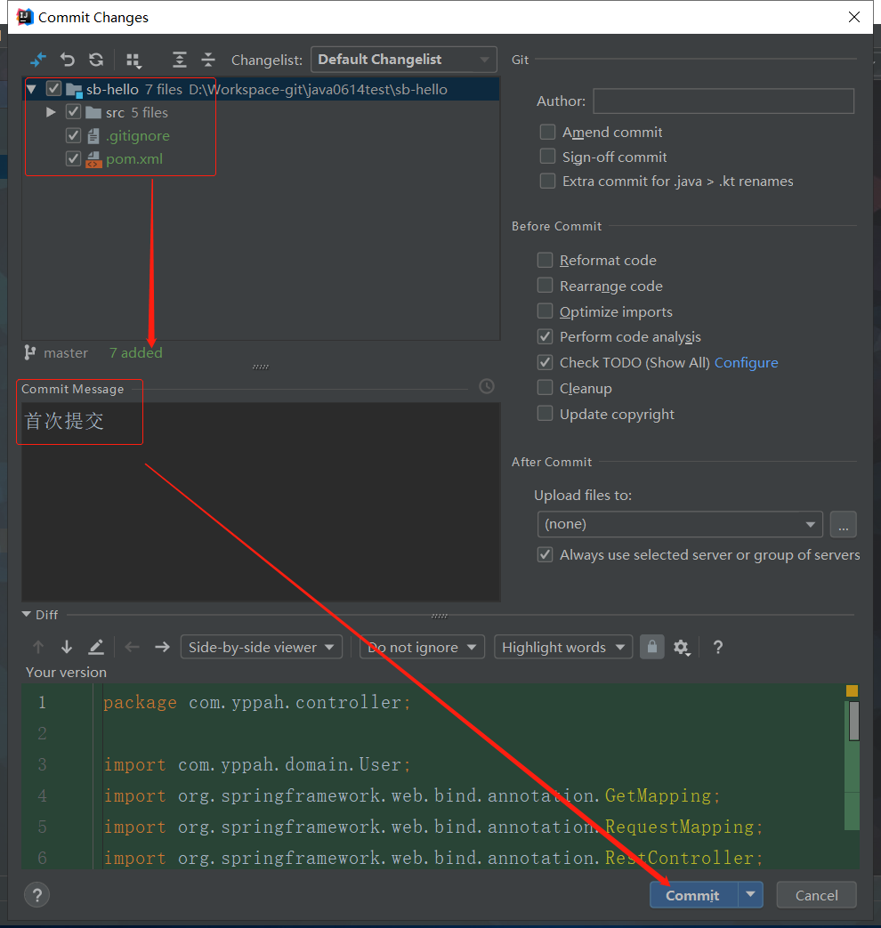Click the Rollback undo icon
This screenshot has width=881, height=928.
[68, 60]
